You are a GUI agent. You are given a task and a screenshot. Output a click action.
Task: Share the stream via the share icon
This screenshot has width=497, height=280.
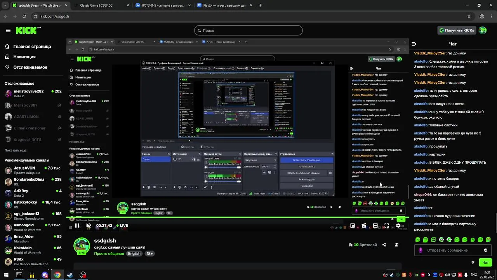pyautogui.click(x=384, y=245)
